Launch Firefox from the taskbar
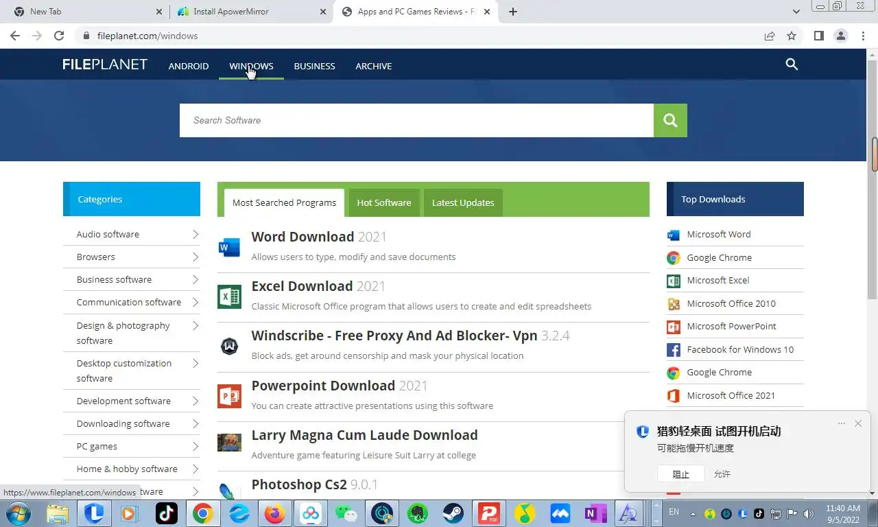The height and width of the screenshot is (527, 878). (275, 513)
